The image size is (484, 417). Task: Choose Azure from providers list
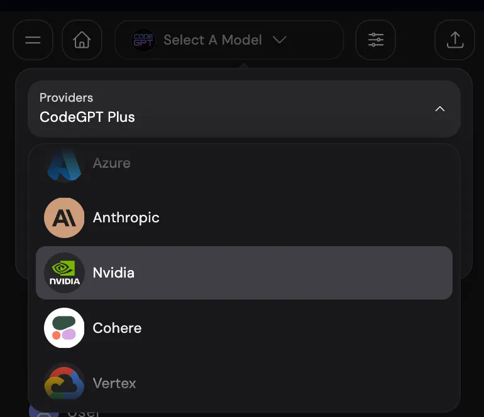(244, 163)
